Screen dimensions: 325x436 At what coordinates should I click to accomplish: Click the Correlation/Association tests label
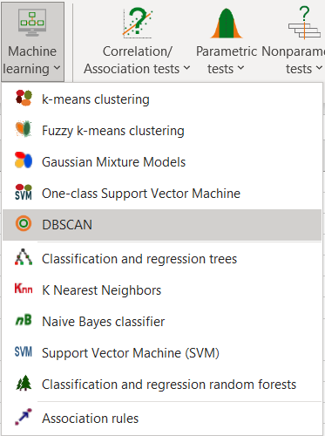(x=132, y=60)
